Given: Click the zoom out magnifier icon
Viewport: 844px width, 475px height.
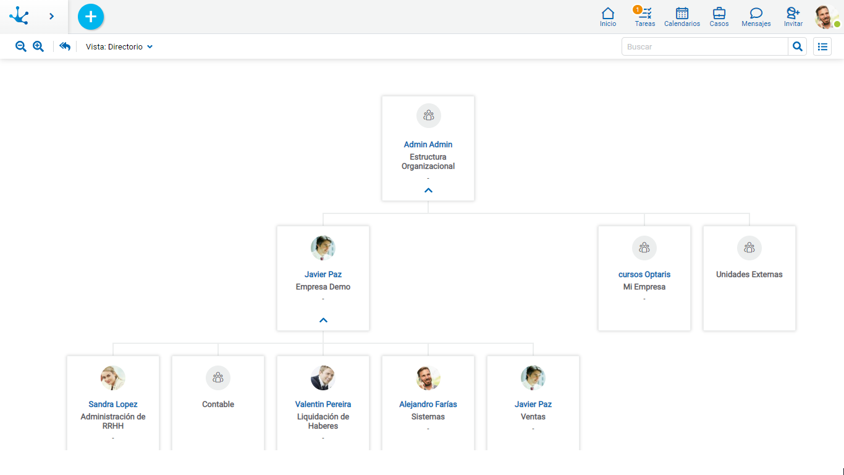Looking at the screenshot, I should click(21, 46).
